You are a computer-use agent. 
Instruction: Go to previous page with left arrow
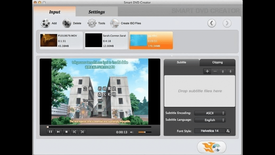212,23
